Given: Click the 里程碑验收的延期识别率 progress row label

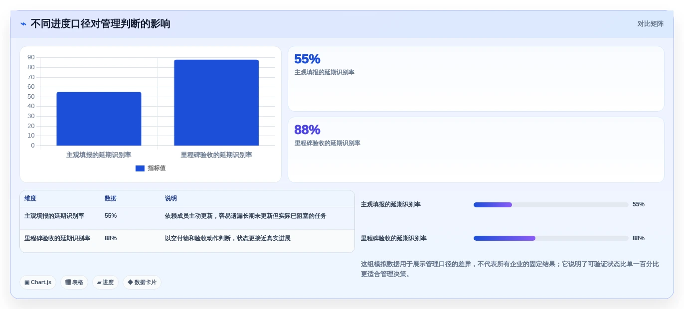Looking at the screenshot, I should coord(394,238).
